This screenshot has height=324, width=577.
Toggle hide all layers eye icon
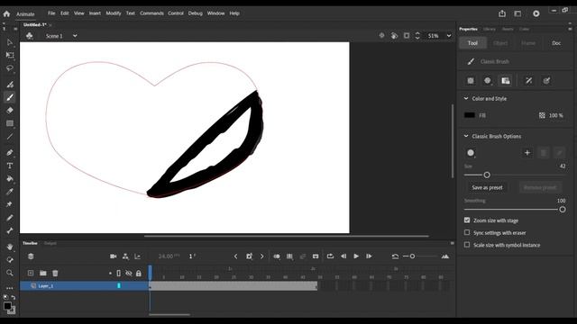(x=128, y=273)
